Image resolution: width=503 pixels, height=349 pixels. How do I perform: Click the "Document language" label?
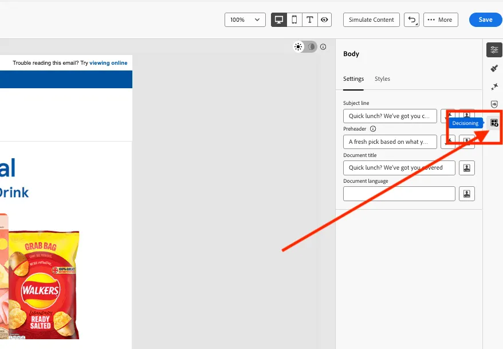point(366,181)
